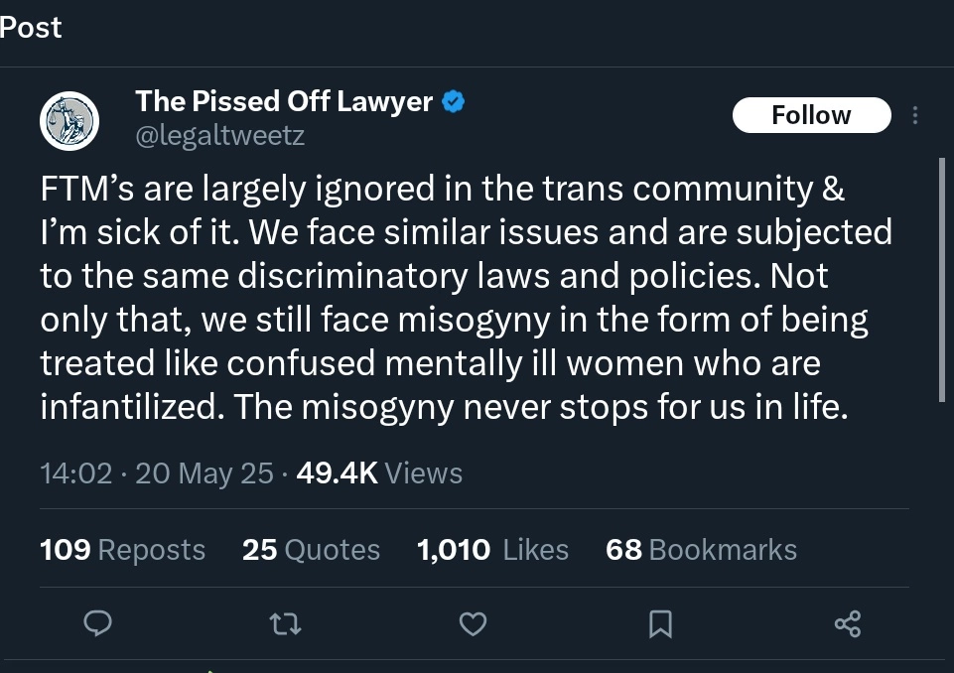Click the Post header title
The image size is (954, 673).
pos(31,28)
